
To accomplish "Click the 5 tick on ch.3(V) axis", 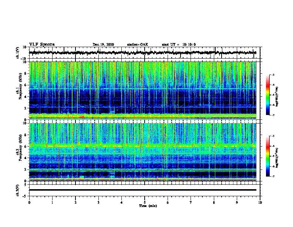I will [x=26, y=185].
